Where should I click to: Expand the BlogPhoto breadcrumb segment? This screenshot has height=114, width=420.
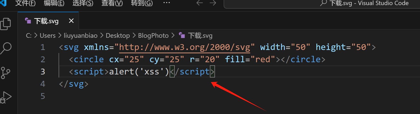153,35
